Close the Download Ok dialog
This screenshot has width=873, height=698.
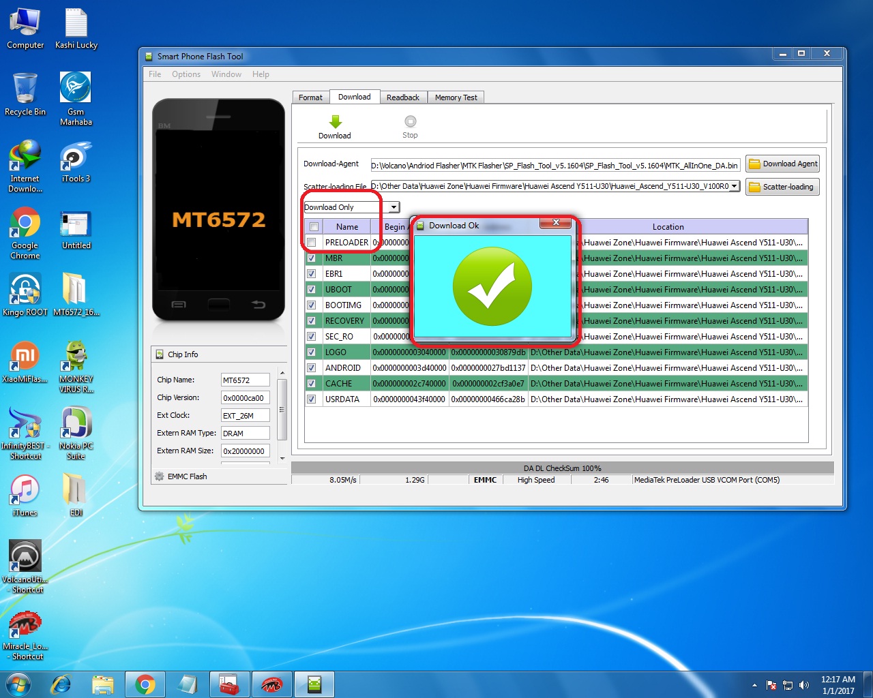click(x=556, y=223)
